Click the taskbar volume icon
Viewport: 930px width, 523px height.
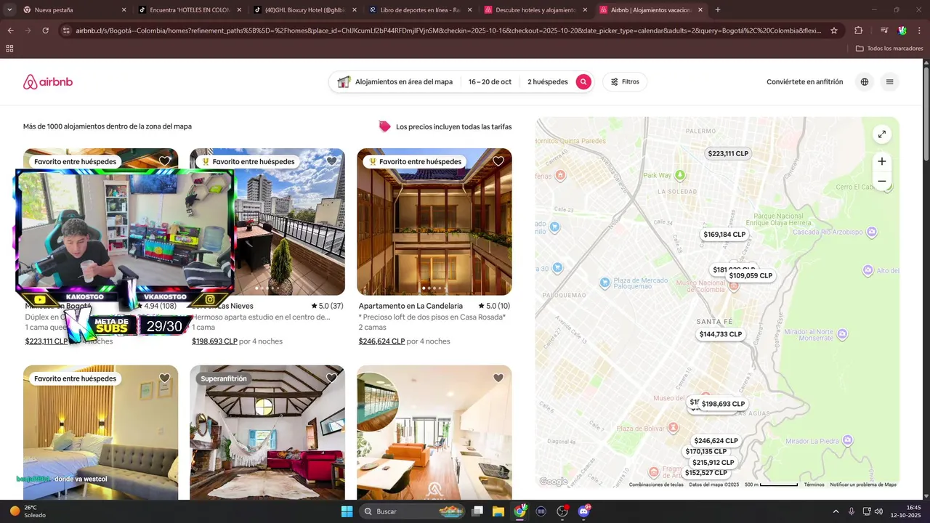(878, 511)
